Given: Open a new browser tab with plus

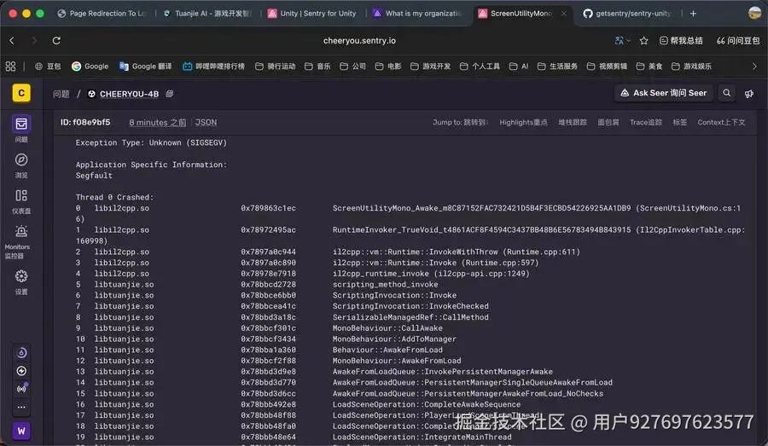Looking at the screenshot, I should tap(693, 14).
